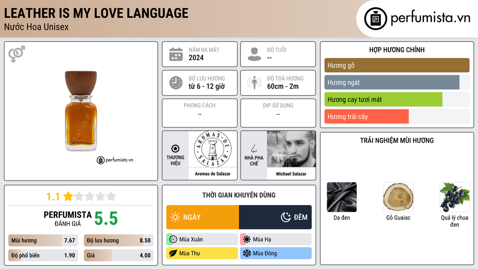The width and height of the screenshot is (478, 269).
Task: Click the calendar icon beside Năm ra mắt
Action: (x=176, y=54)
